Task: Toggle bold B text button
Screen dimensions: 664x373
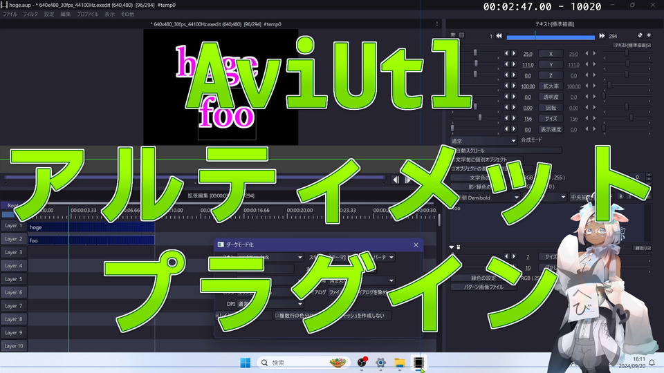Action: coord(621,197)
